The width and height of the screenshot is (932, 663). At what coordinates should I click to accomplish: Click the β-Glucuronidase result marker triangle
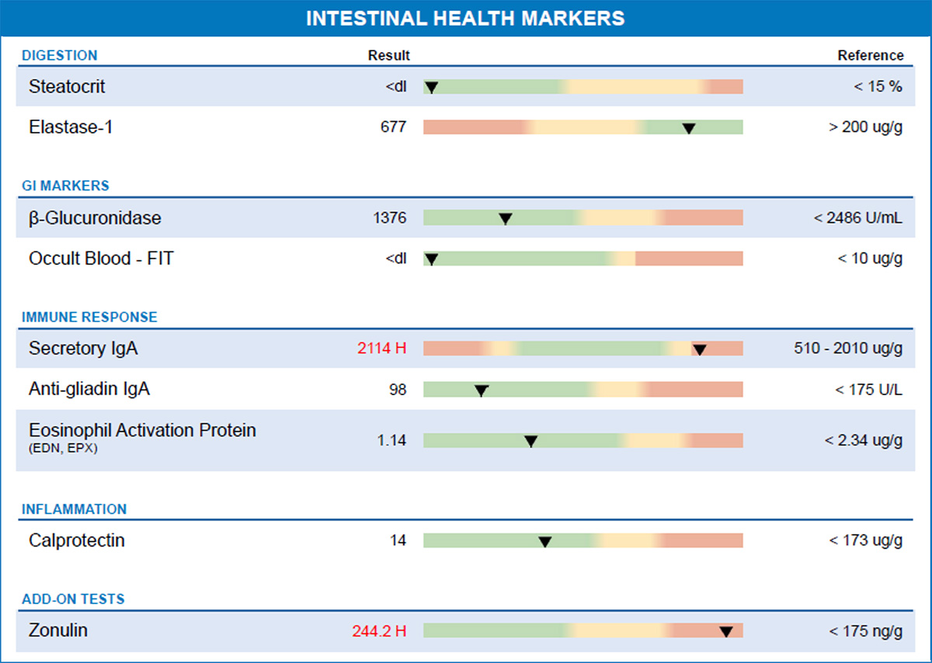[x=505, y=219]
